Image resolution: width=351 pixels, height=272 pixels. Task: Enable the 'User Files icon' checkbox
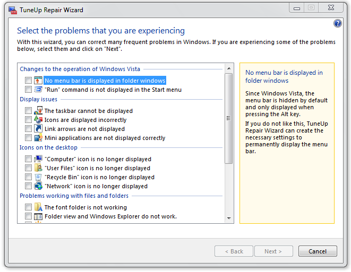pyautogui.click(x=28, y=168)
